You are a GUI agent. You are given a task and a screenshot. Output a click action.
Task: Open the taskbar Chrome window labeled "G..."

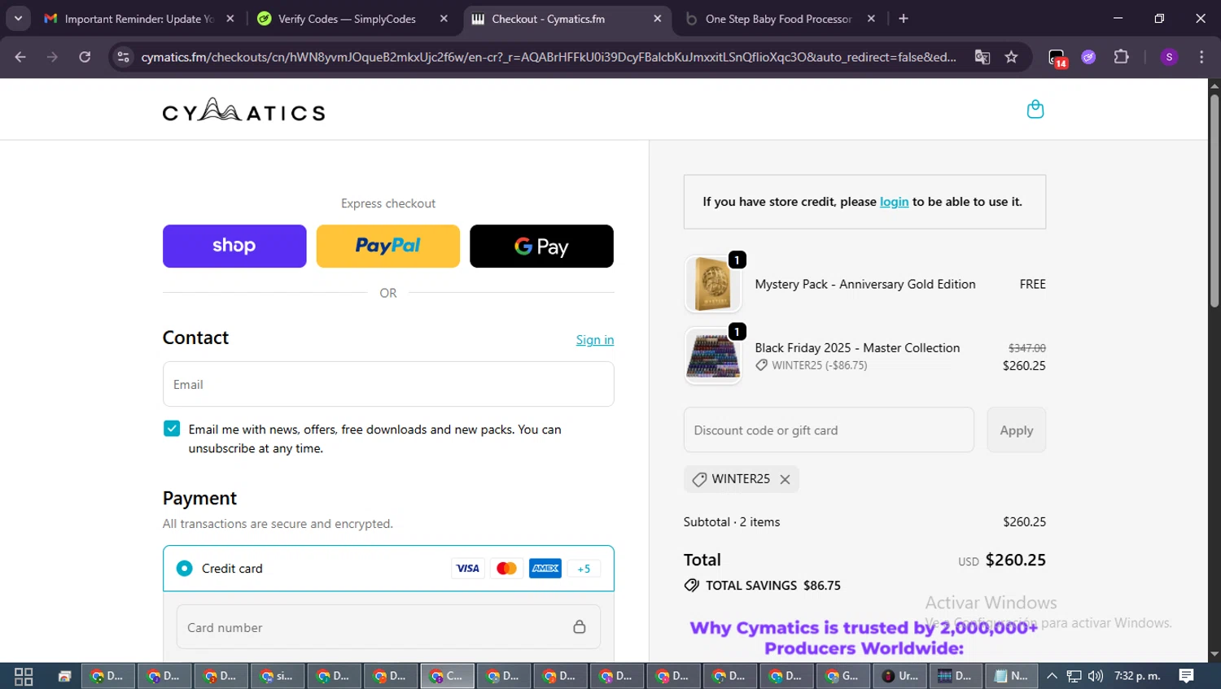[x=843, y=676]
